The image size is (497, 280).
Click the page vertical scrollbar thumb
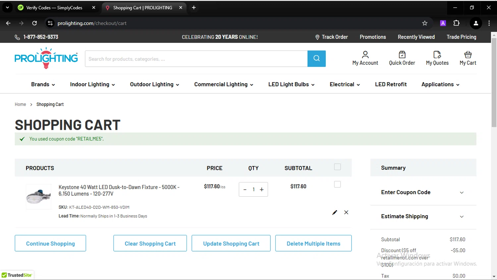coord(494,82)
